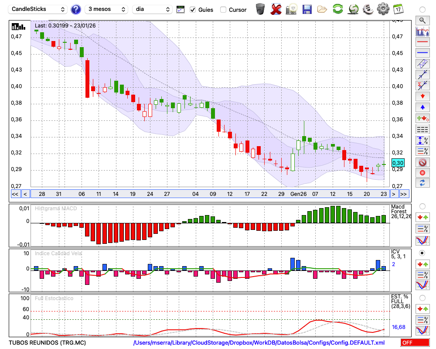
Task: Select the zigzag channel drawing tool
Action: pyautogui.click(x=422, y=64)
